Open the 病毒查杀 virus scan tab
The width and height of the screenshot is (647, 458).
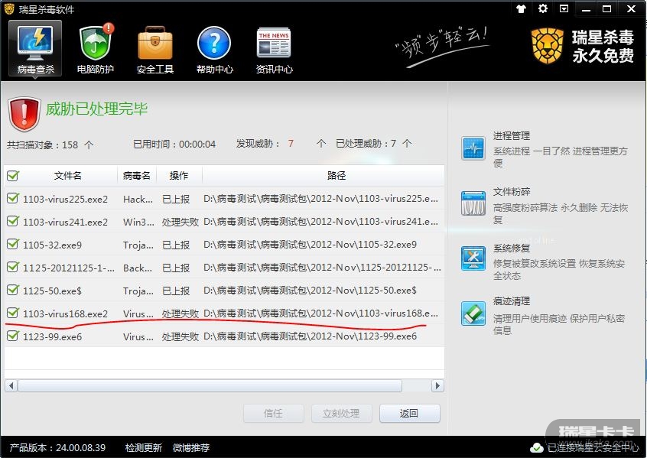point(35,48)
